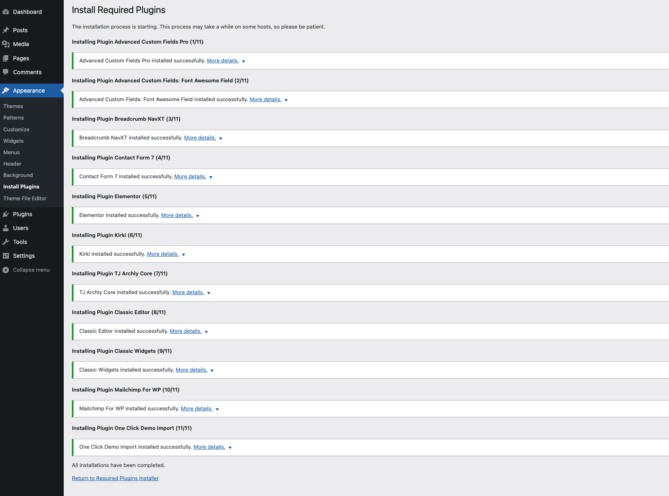The height and width of the screenshot is (496, 669).
Task: Click the Users person icon
Action: [x=6, y=228]
